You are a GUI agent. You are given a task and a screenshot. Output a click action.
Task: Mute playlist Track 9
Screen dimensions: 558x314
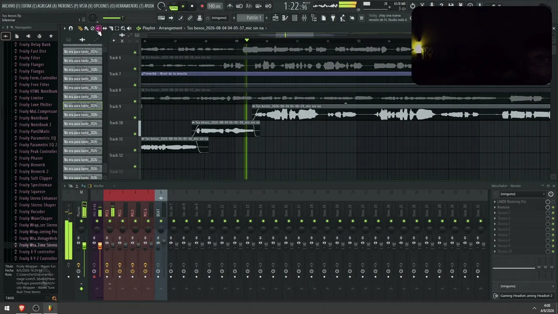(x=135, y=118)
